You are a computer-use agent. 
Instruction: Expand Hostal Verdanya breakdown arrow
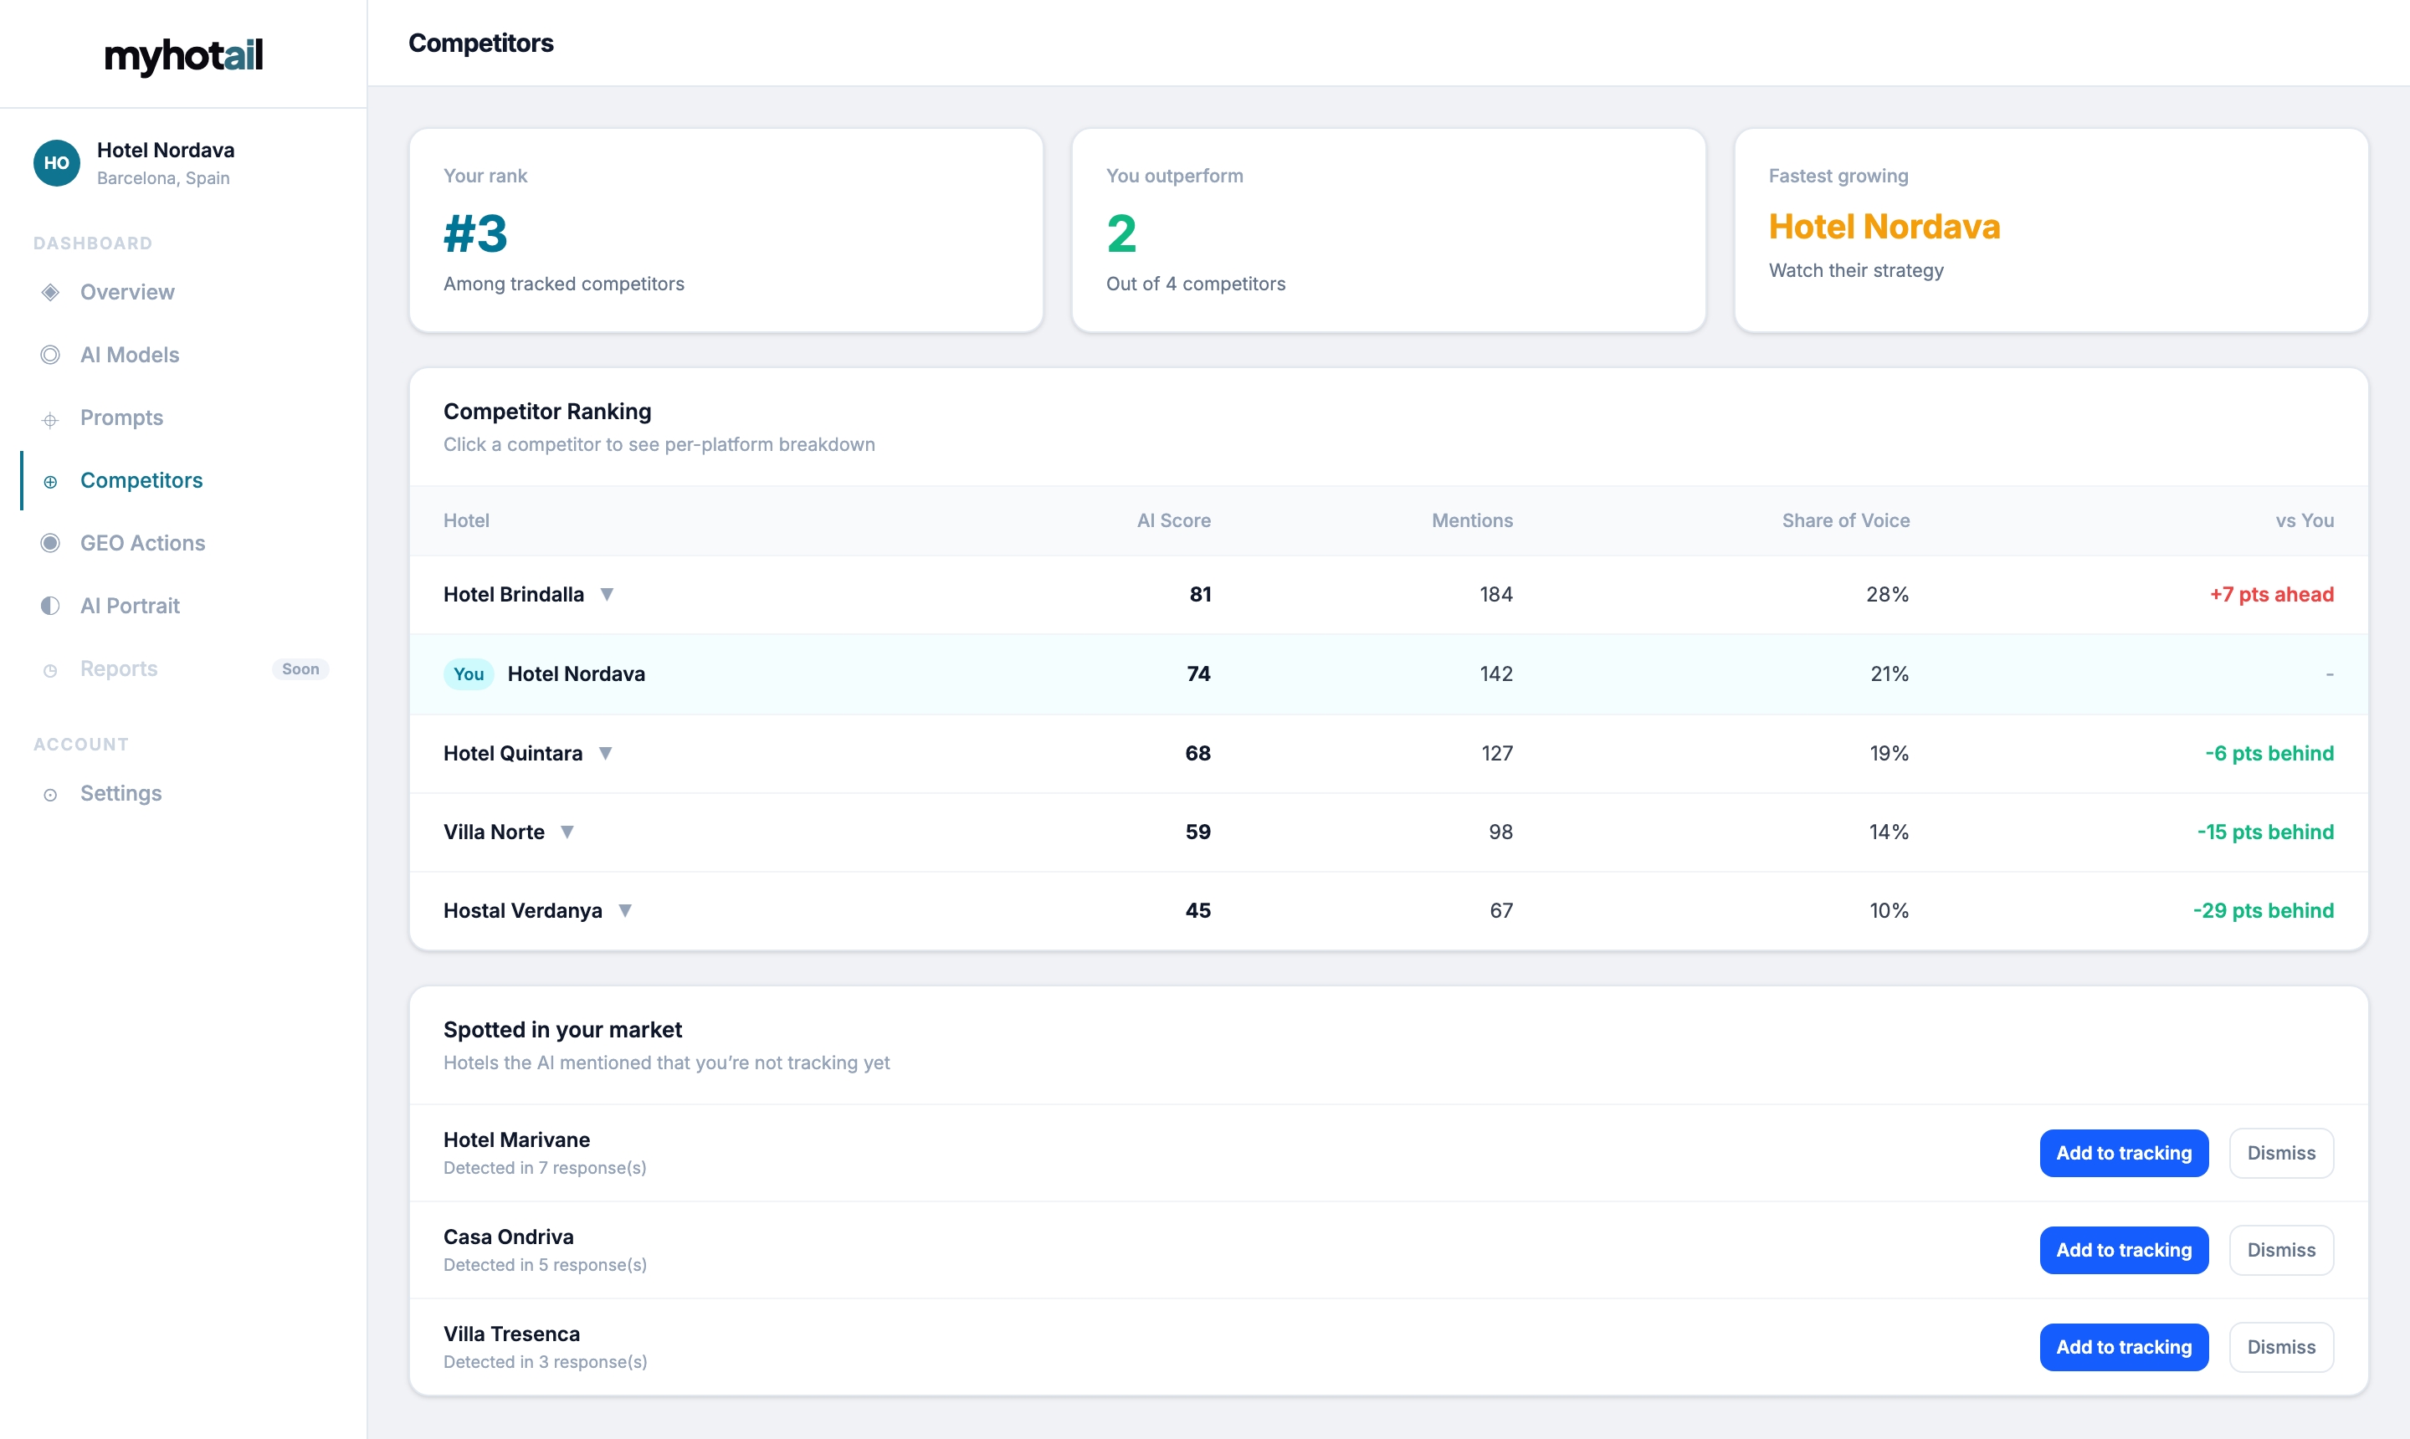[624, 910]
